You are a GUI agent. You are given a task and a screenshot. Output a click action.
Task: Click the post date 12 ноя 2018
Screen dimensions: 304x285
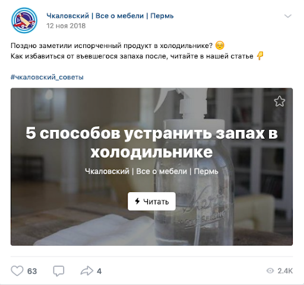tap(66, 26)
